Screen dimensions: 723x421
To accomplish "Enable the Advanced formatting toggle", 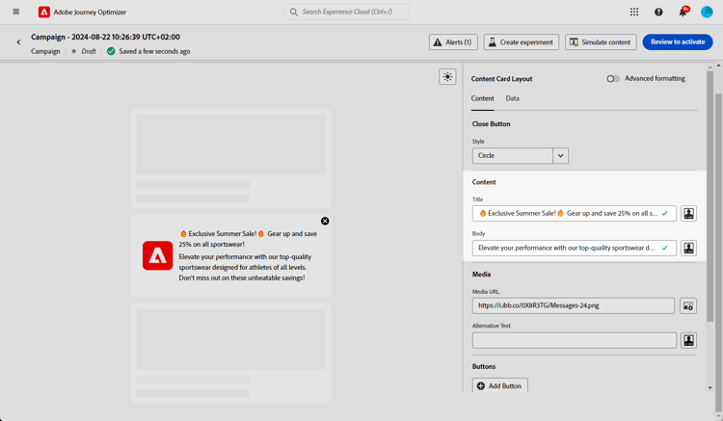I will pyautogui.click(x=613, y=79).
